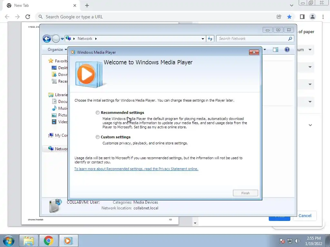The height and width of the screenshot is (247, 330).
Task: Open the tab search chevron in Chrome
Action: tap(291, 5)
